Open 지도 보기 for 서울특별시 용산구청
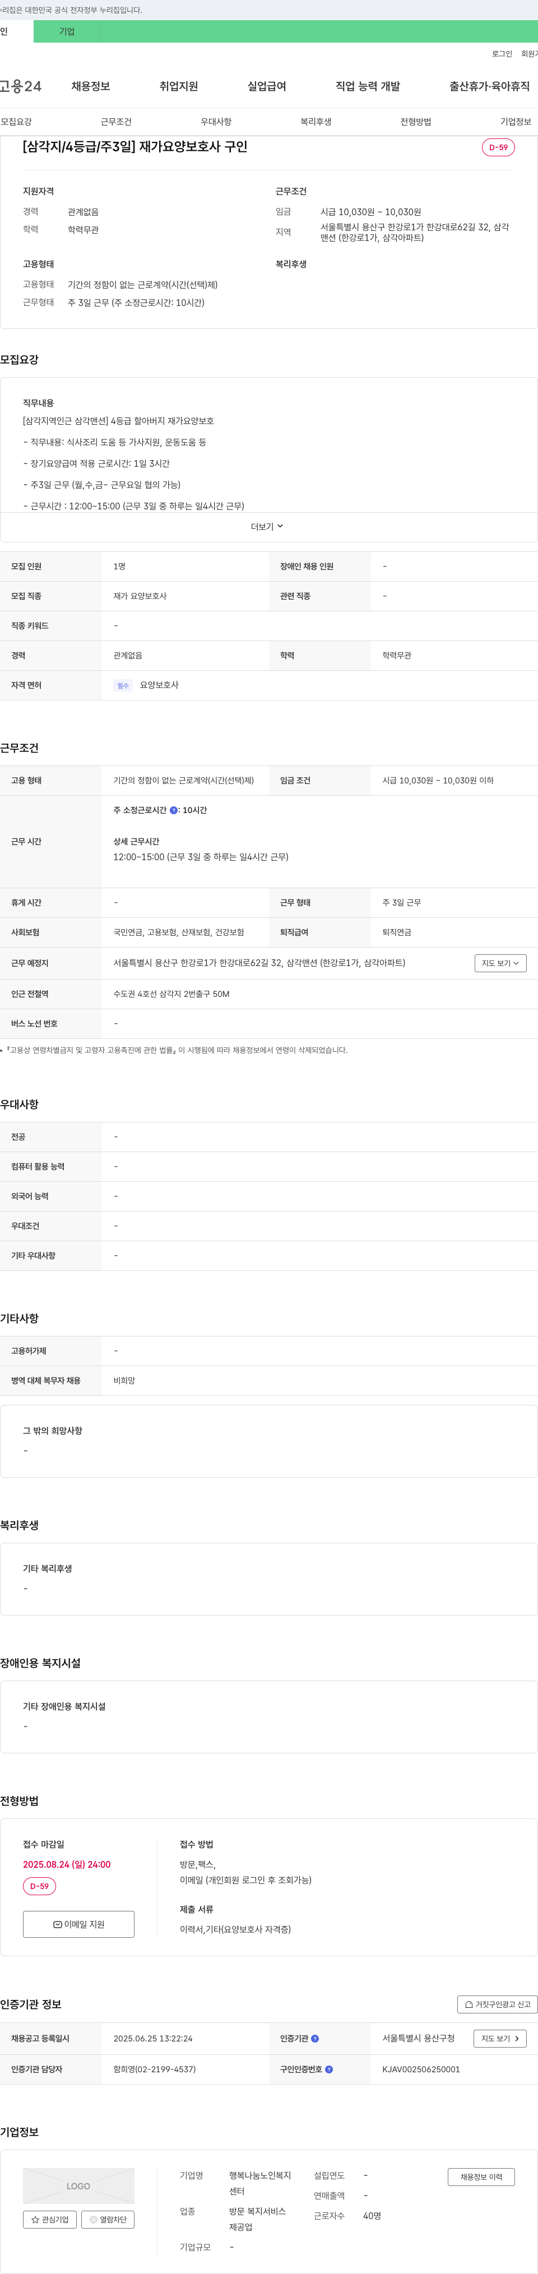Image resolution: width=538 pixels, height=2274 pixels. coord(500,2038)
